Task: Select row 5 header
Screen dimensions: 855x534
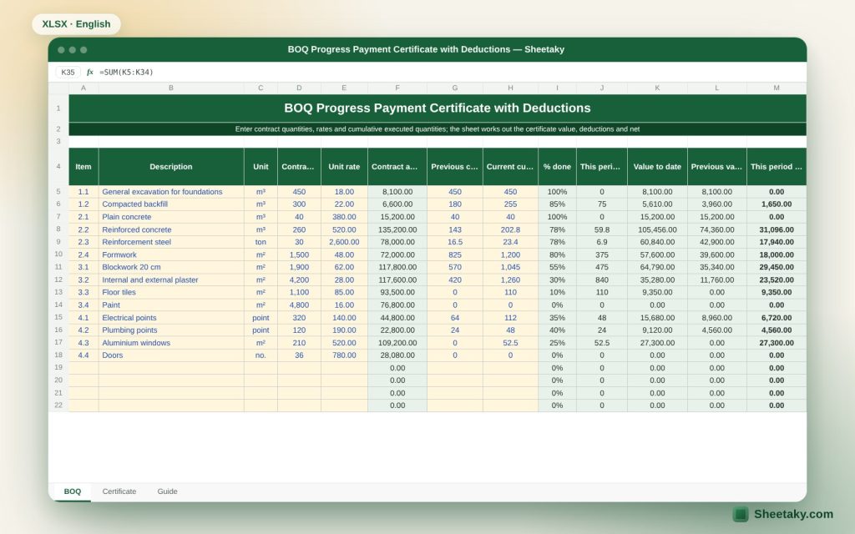Action: coord(58,192)
